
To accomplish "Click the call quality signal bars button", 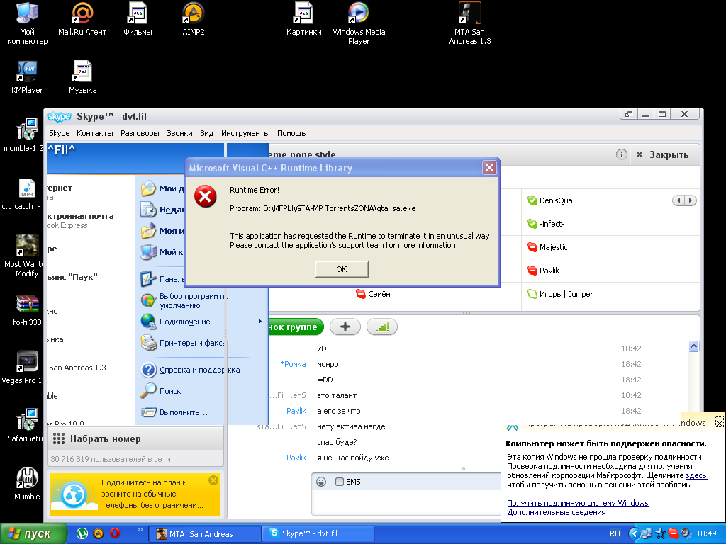I will pos(382,327).
